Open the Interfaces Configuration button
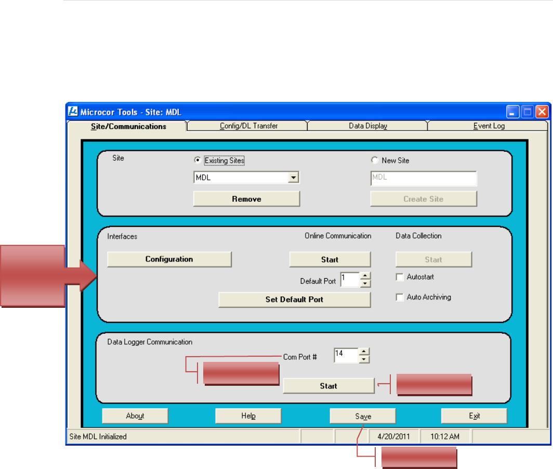The width and height of the screenshot is (553, 469). [169, 259]
